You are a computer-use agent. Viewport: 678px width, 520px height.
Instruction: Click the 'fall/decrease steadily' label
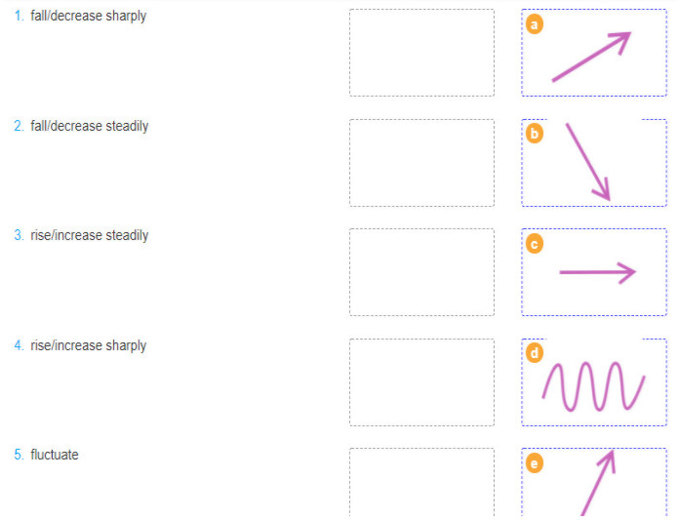click(x=90, y=127)
